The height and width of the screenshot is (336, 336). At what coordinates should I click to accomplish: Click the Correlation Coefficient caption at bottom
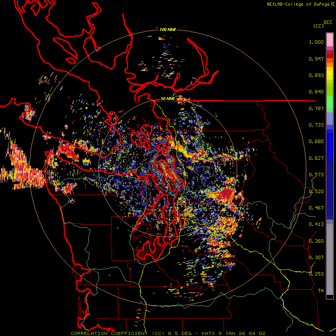168,333
